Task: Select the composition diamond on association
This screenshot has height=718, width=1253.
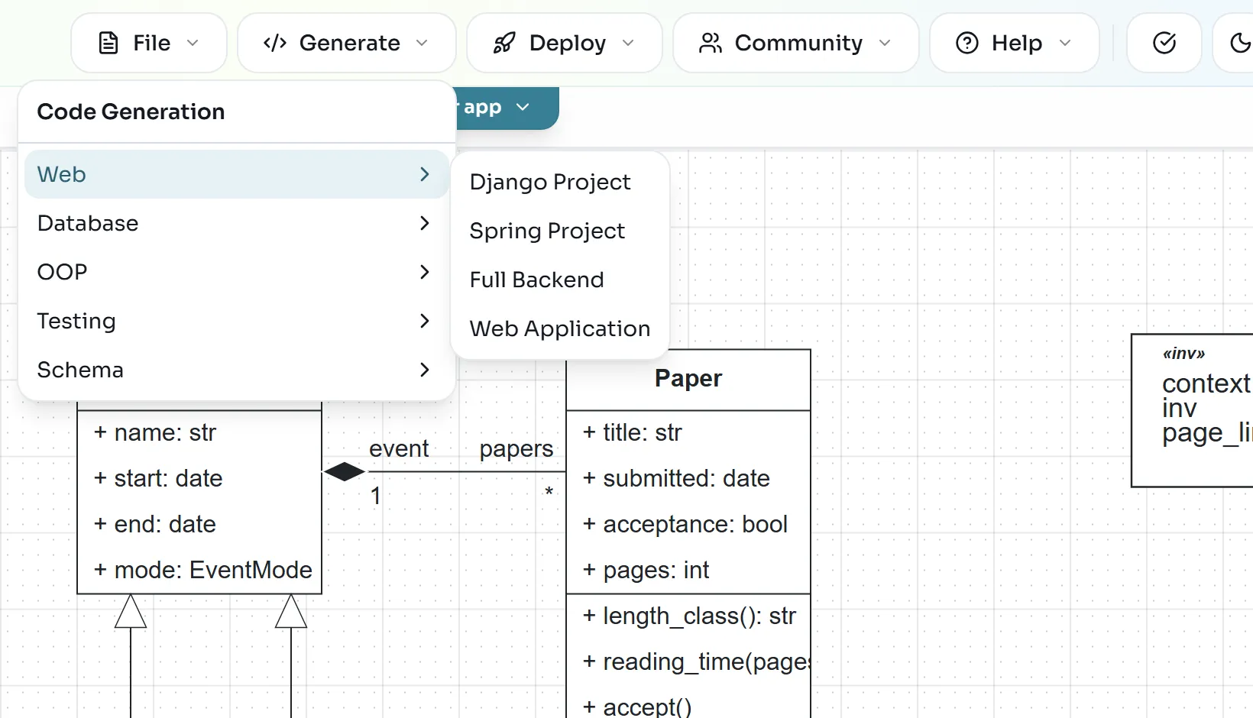Action: point(345,472)
